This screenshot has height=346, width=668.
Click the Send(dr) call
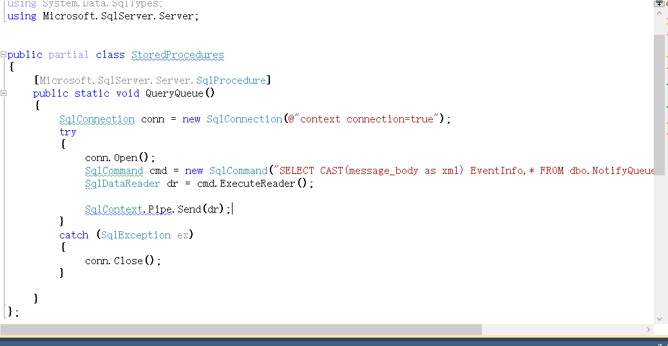[202, 209]
